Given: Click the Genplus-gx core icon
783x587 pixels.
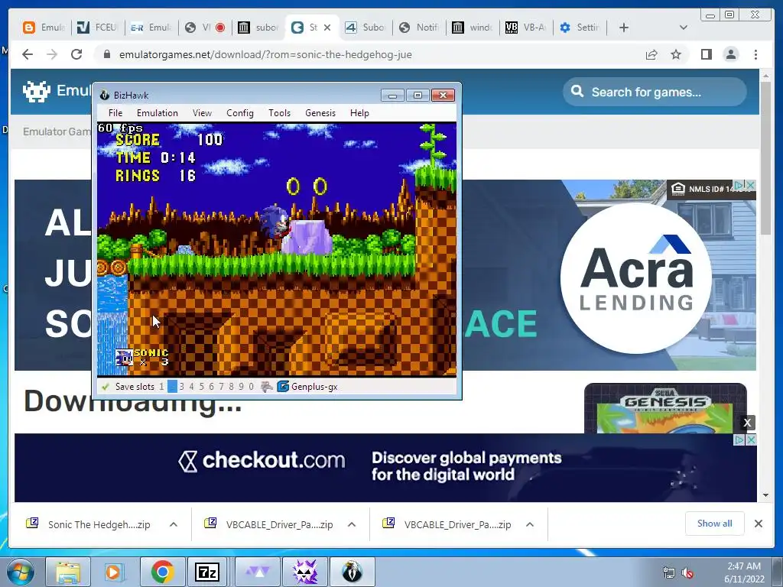Looking at the screenshot, I should (283, 386).
